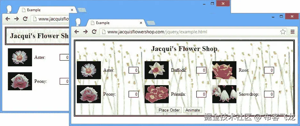300x126 pixels.
Task: Click the Daffodil: label
Action: 179,70
